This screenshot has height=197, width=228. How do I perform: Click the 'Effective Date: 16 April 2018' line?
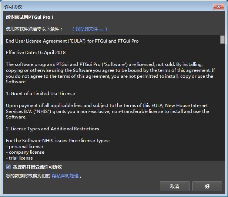(36, 52)
